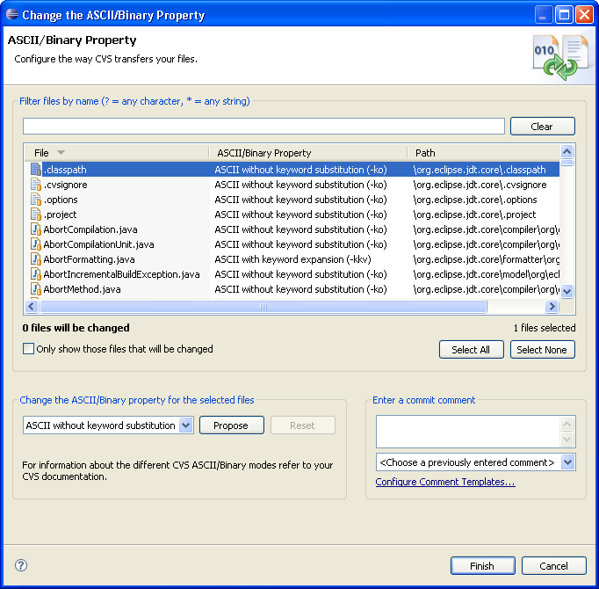
Task: Minimize the dialog window
Action: 543,15
